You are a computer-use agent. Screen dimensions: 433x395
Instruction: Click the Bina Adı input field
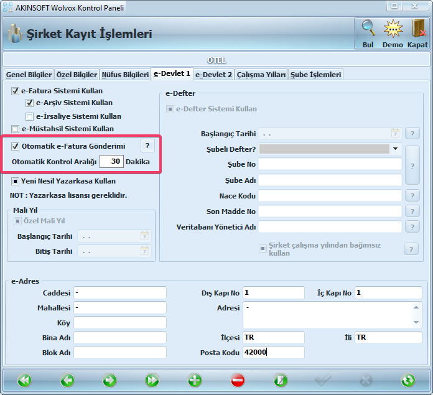click(120, 337)
